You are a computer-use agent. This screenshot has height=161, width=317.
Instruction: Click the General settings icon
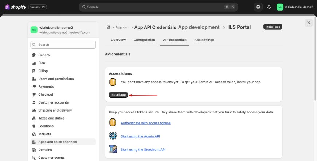coord(34,55)
